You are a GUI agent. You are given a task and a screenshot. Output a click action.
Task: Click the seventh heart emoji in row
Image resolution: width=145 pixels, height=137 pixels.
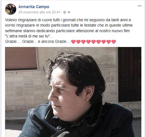104,42
